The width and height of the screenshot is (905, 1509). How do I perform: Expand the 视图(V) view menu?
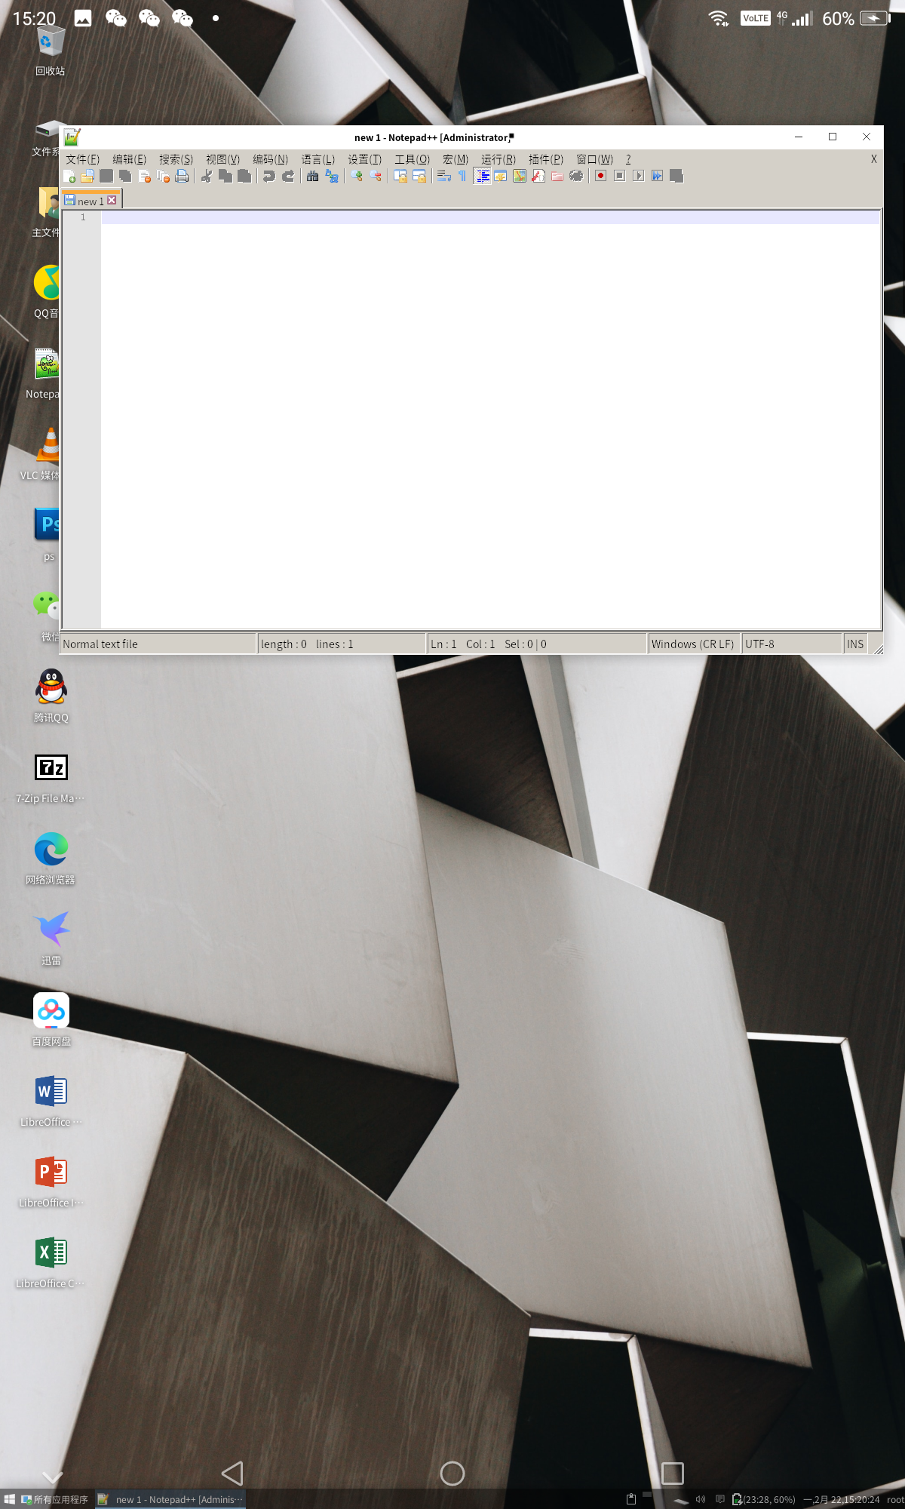222,159
